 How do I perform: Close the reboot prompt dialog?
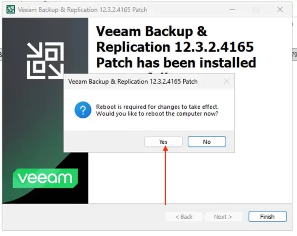[226, 81]
